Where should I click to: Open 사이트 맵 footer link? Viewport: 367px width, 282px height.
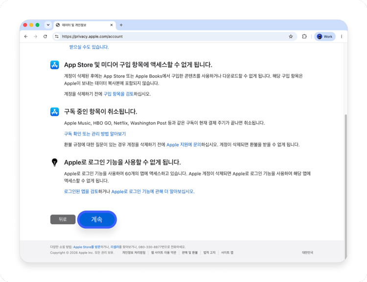[227, 253]
